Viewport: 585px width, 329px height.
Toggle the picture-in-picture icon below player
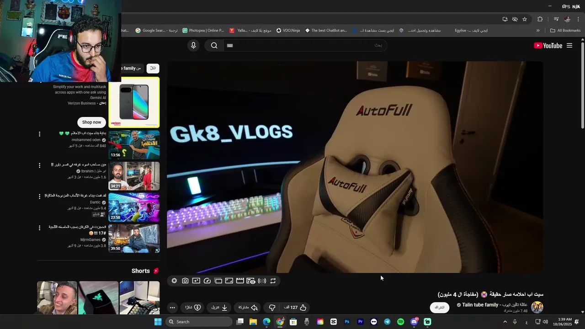coord(229,281)
